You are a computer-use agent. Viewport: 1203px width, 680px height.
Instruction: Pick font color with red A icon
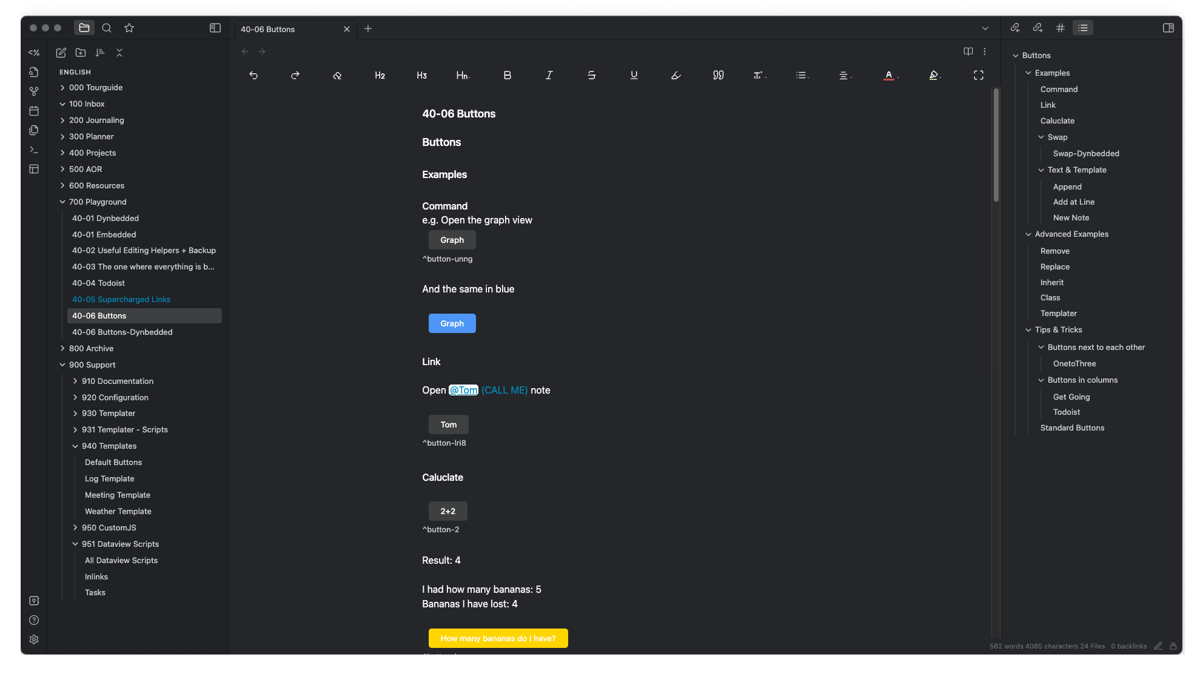coord(888,76)
